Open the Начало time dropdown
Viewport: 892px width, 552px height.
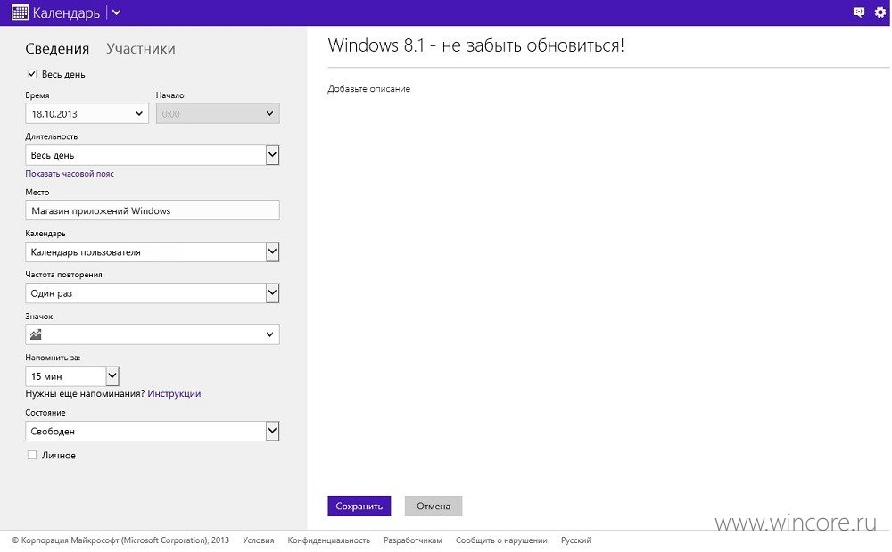tap(218, 113)
